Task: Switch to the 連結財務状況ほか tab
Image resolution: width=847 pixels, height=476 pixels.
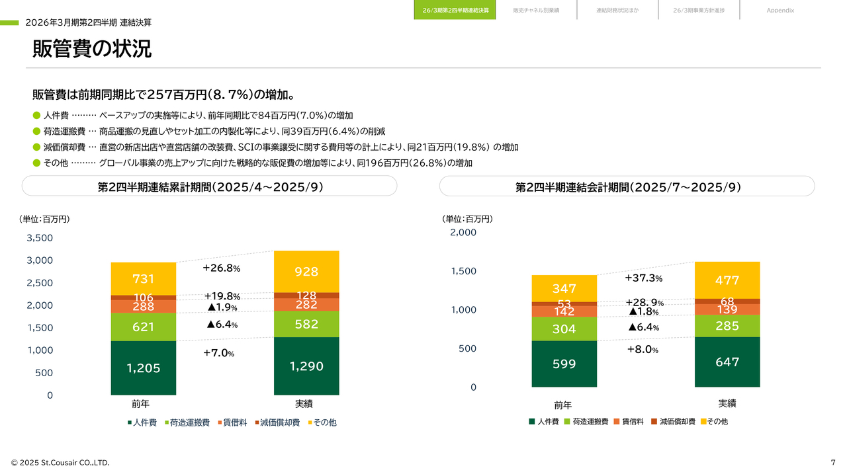Action: pos(617,11)
